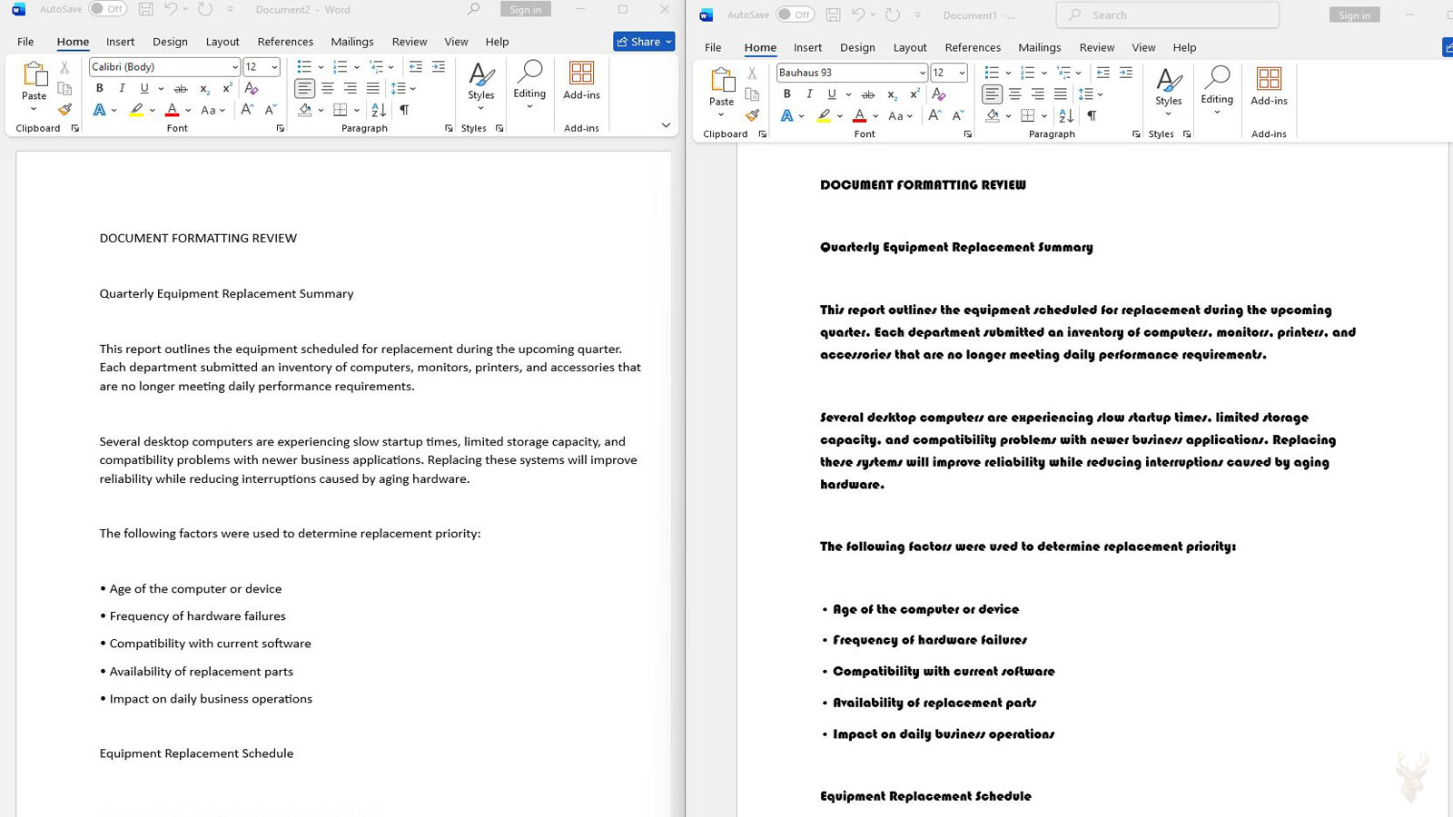Screen dimensions: 1453x817
Task: Open Font dialog launcher in Document2 window
Action: pyautogui.click(x=280, y=129)
